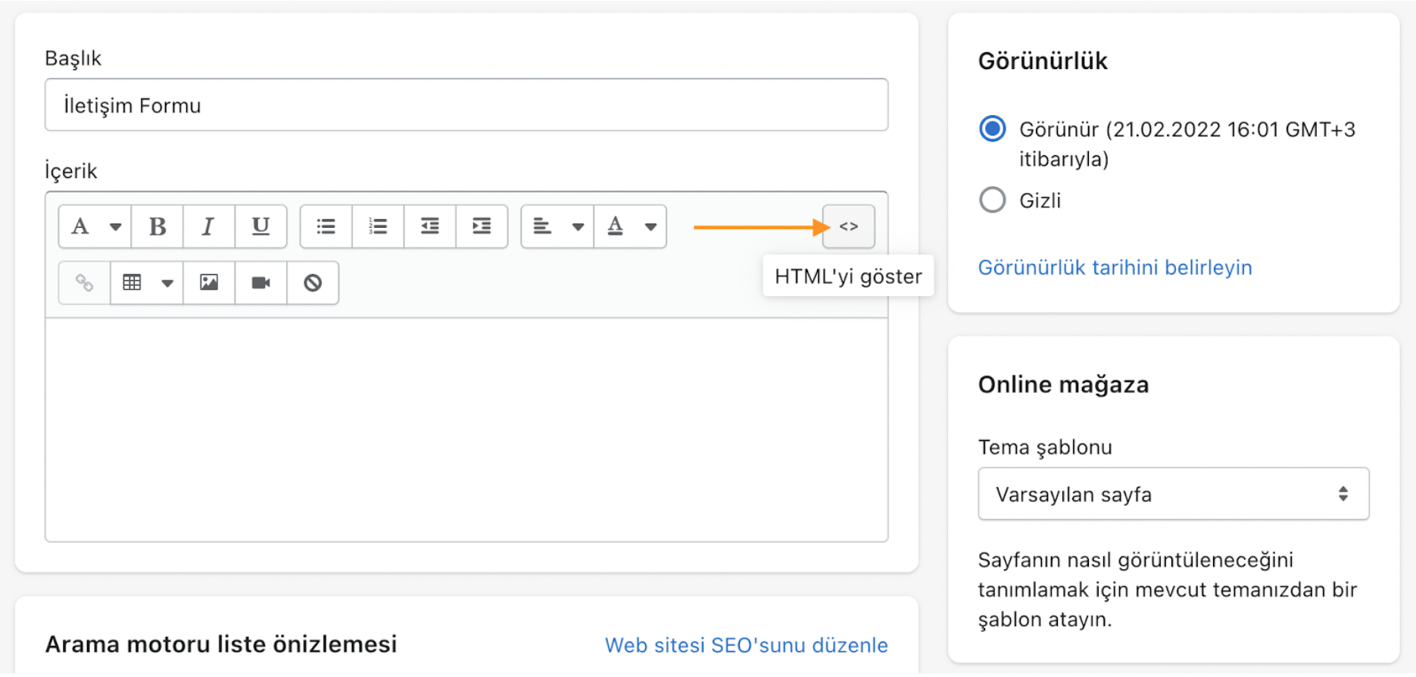Click the outdent icon
The width and height of the screenshot is (1416, 677).
(430, 226)
